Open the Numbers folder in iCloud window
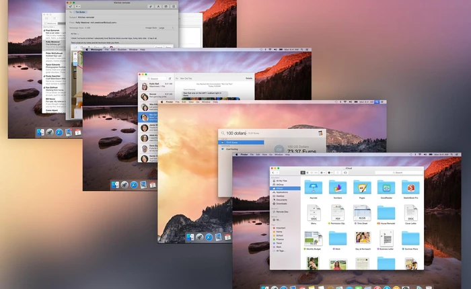This screenshot has height=289, width=471. point(338,188)
